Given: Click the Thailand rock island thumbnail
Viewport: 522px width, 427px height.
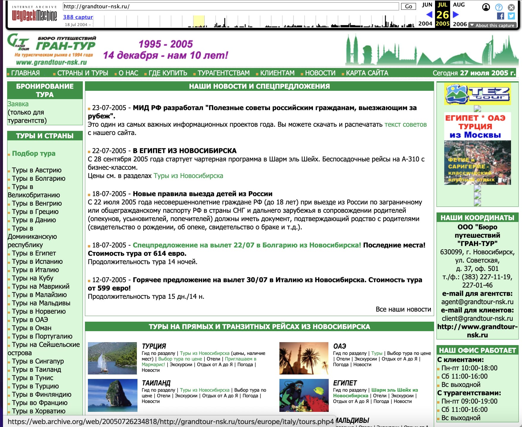Looking at the screenshot, I should pyautogui.click(x=113, y=395).
